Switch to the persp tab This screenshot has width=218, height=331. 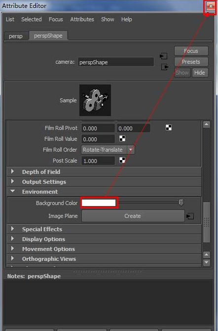coord(16,36)
